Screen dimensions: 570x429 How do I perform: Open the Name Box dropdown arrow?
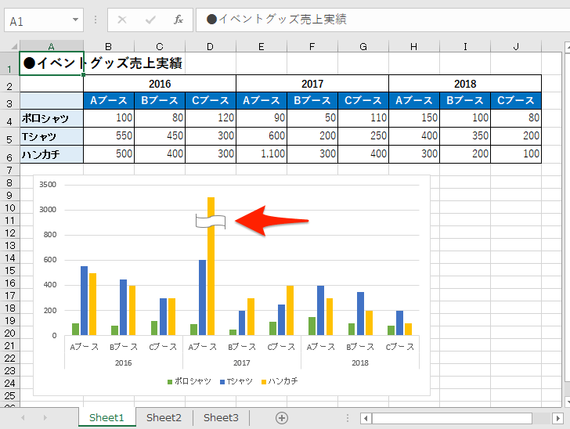[75, 20]
